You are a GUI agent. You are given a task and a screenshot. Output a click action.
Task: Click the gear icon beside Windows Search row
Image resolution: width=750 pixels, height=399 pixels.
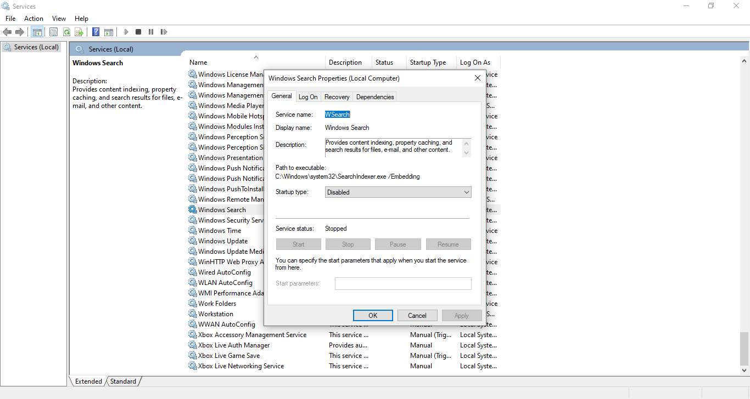click(193, 210)
